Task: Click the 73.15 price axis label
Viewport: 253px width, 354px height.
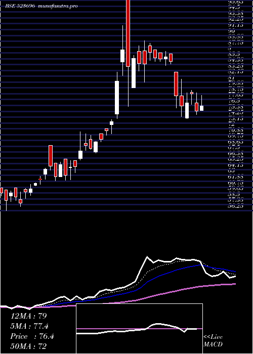Action: click(x=236, y=119)
